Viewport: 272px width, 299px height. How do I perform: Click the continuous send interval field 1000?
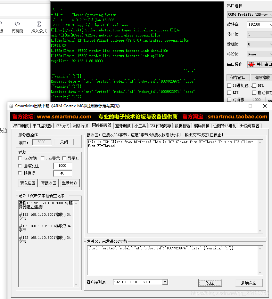coord(62,166)
